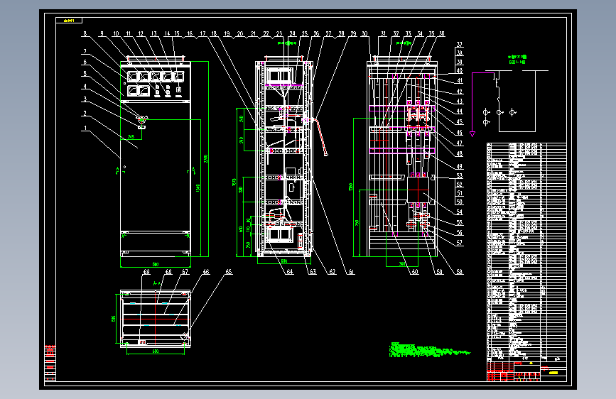
Task: Click callout number 53 beside rear view
Action: pos(459,176)
